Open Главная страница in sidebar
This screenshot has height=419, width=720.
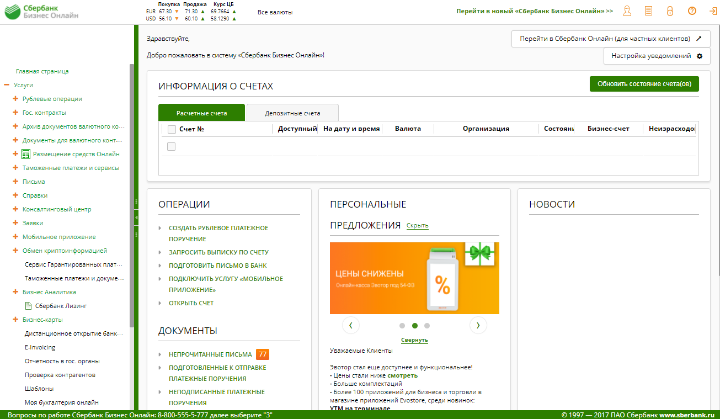click(42, 71)
